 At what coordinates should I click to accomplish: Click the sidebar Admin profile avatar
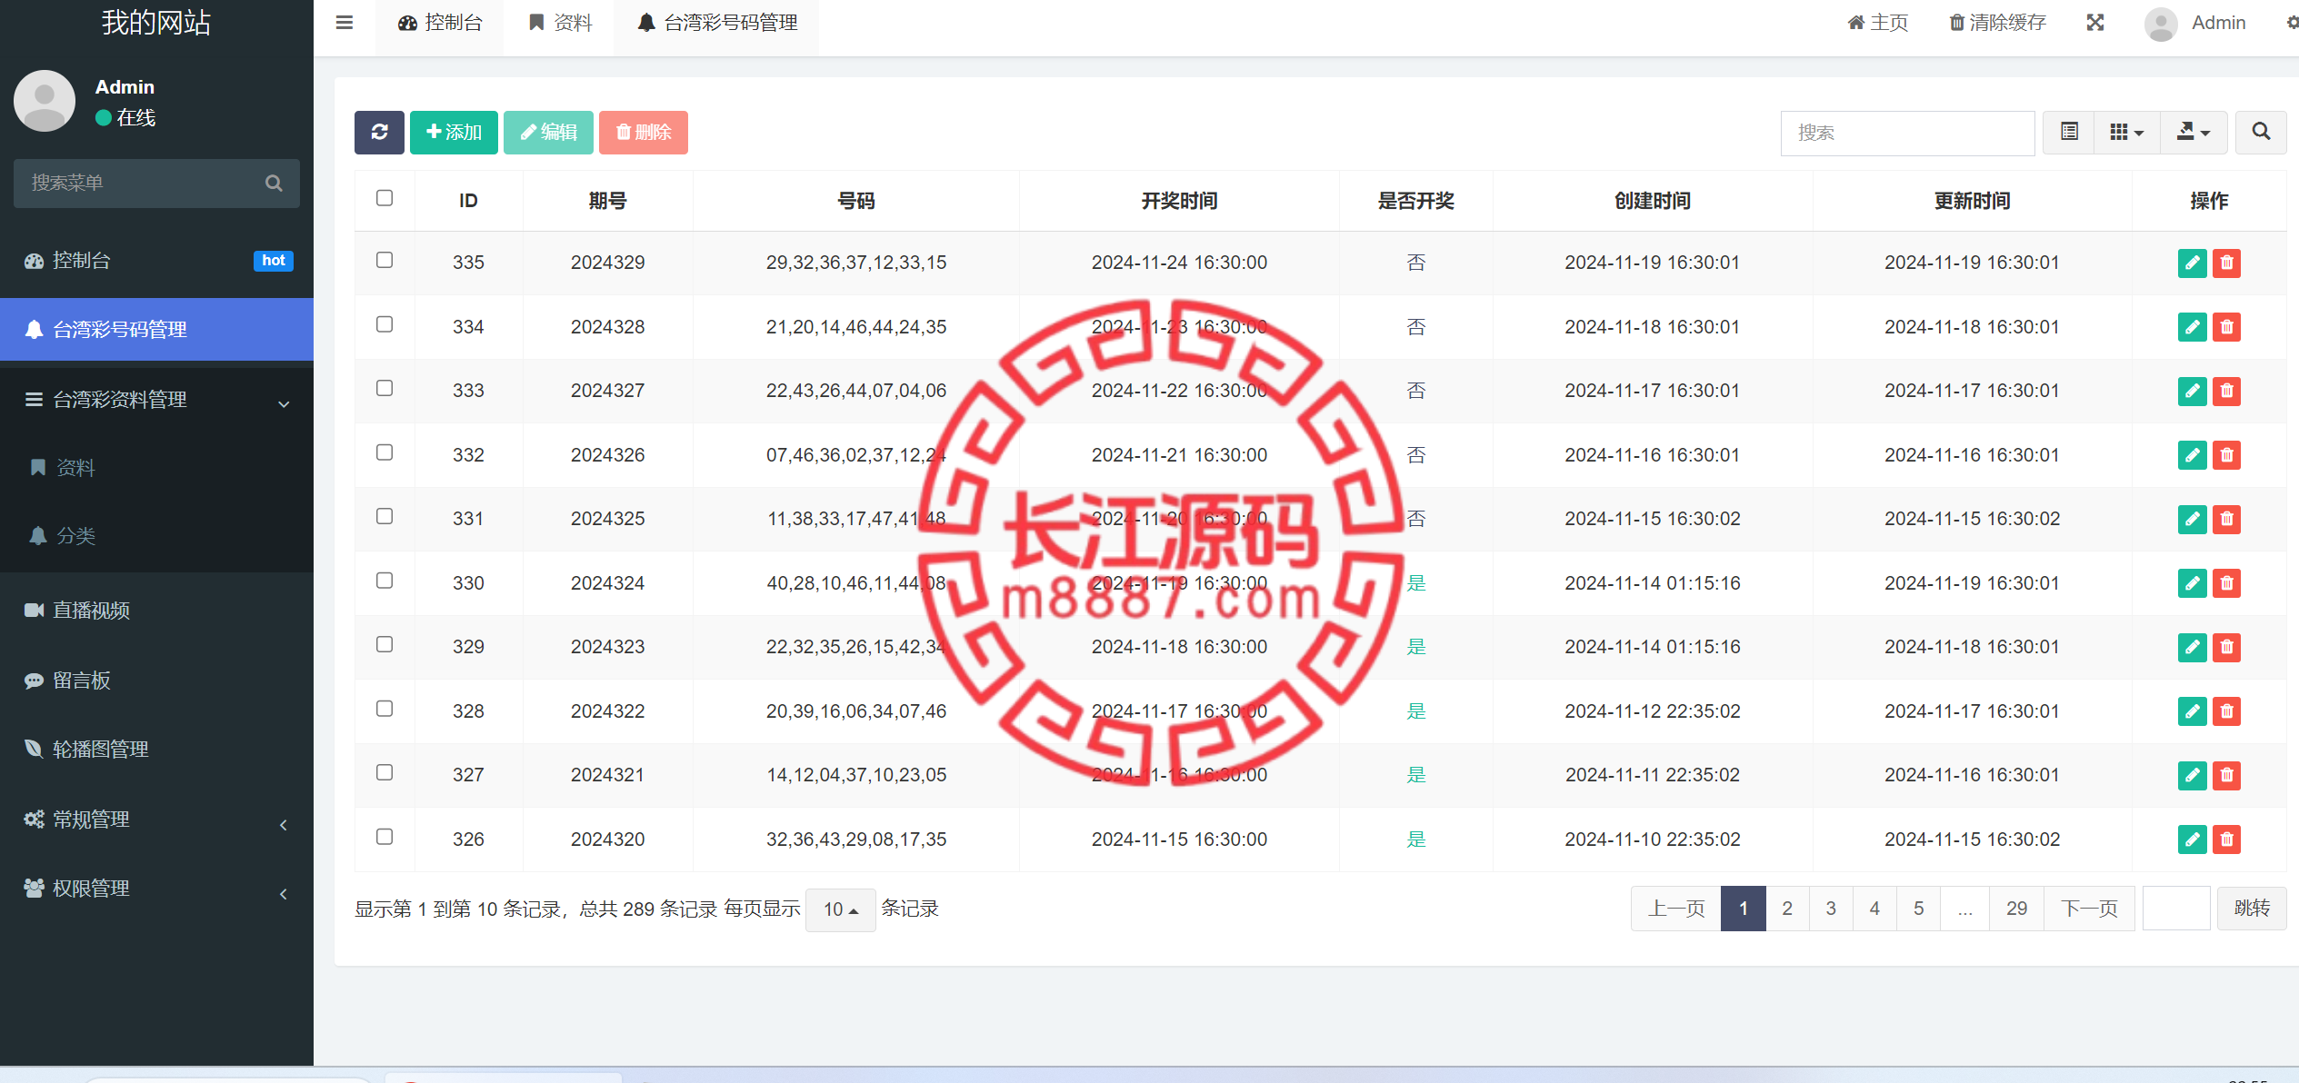point(45,101)
